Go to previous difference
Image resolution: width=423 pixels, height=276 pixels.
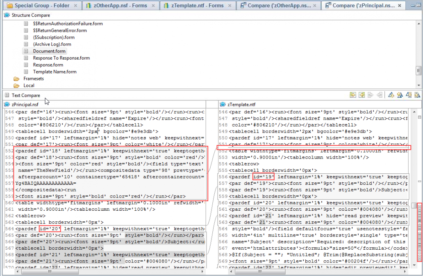400,95
